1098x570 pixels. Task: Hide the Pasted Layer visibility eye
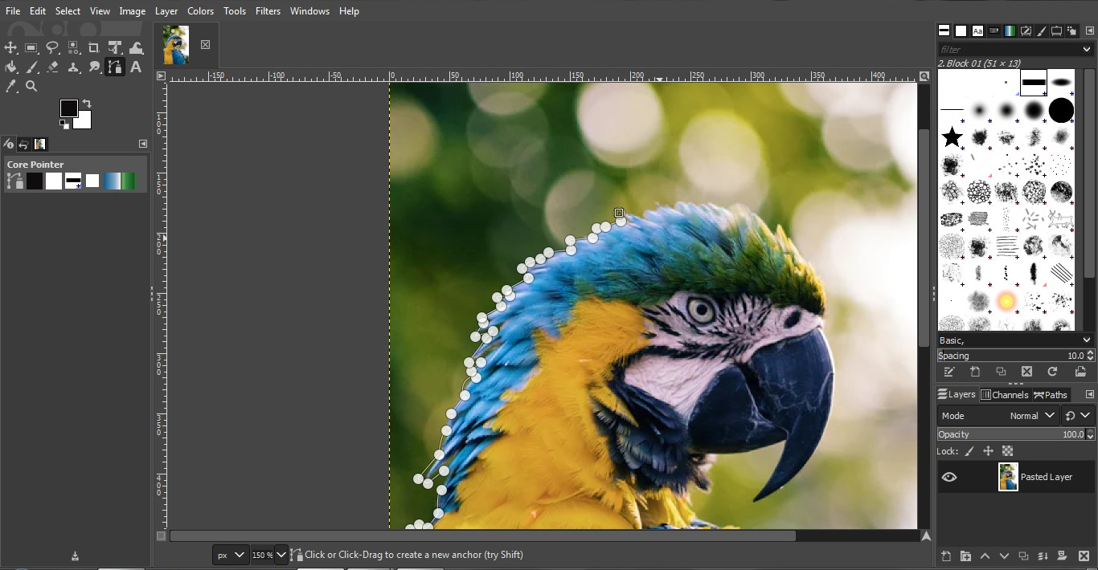949,477
